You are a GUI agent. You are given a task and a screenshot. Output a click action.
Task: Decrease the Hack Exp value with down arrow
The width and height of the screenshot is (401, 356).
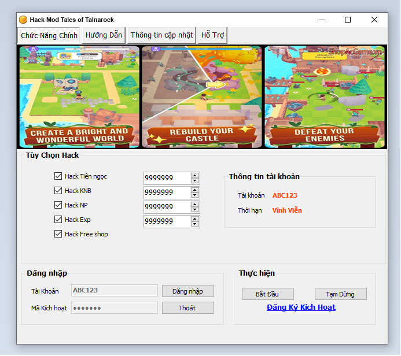(x=195, y=224)
